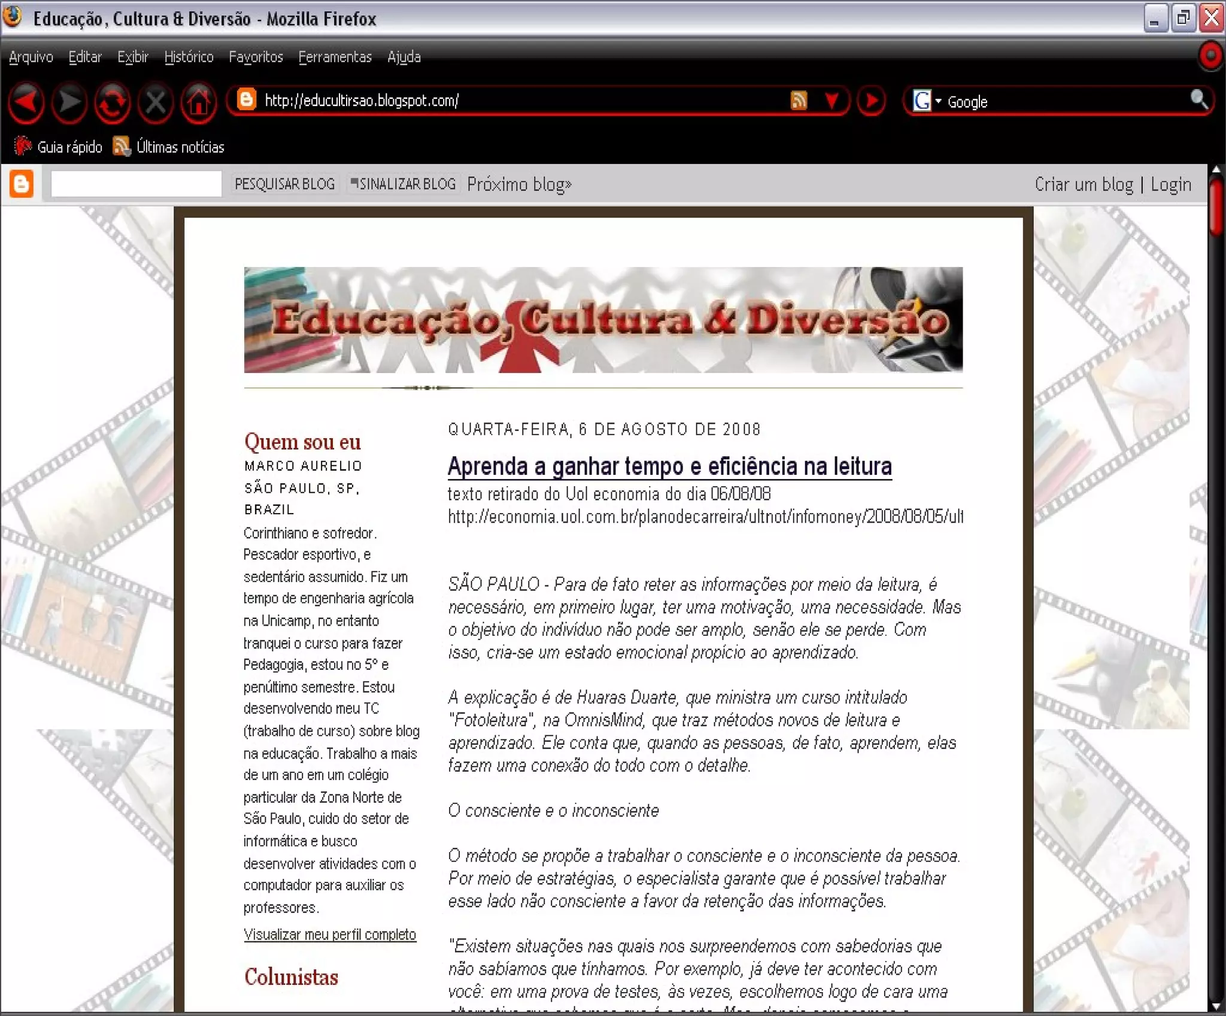Click the Back navigation arrow
The width and height of the screenshot is (1226, 1016).
coord(26,102)
